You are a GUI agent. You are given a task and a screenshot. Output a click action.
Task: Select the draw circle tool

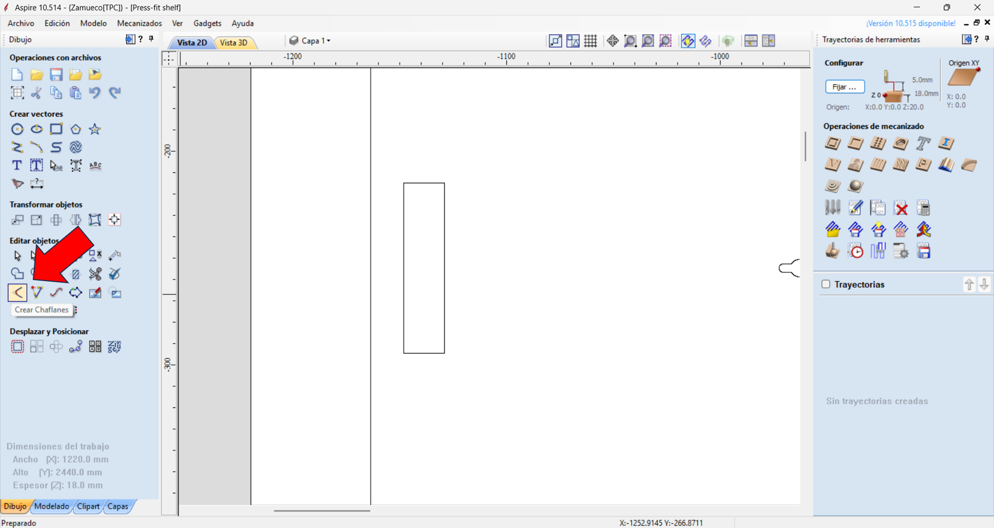pos(17,129)
